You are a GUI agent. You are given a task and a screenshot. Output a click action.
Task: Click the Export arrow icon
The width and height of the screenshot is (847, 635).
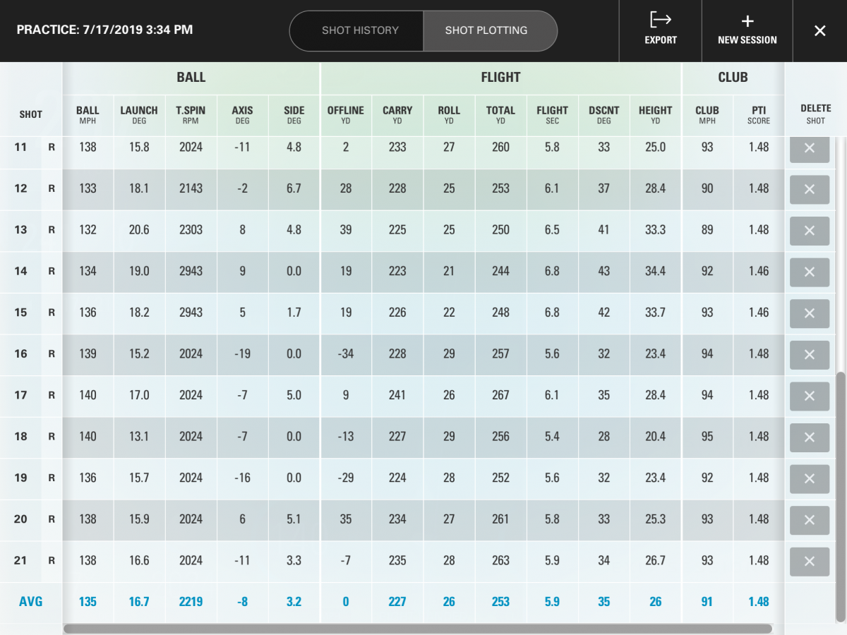(661, 20)
